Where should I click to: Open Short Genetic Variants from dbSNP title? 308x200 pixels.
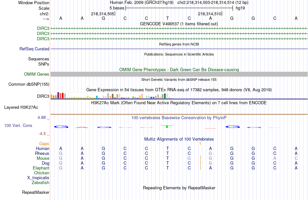(x=179, y=80)
